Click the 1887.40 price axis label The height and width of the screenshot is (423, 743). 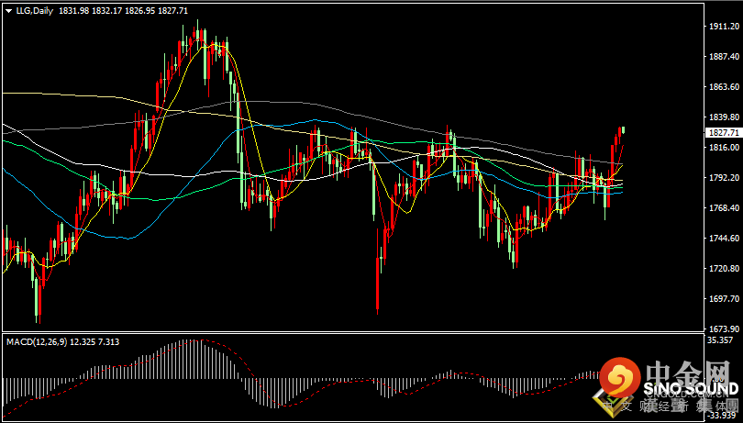click(726, 57)
